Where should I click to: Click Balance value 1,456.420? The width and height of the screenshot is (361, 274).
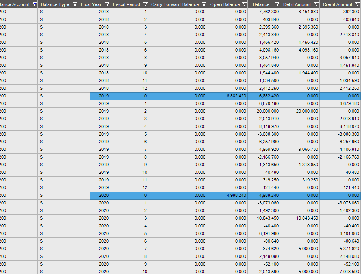269,42
